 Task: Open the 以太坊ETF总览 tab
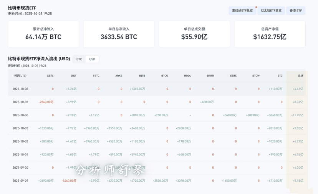[x=271, y=11]
